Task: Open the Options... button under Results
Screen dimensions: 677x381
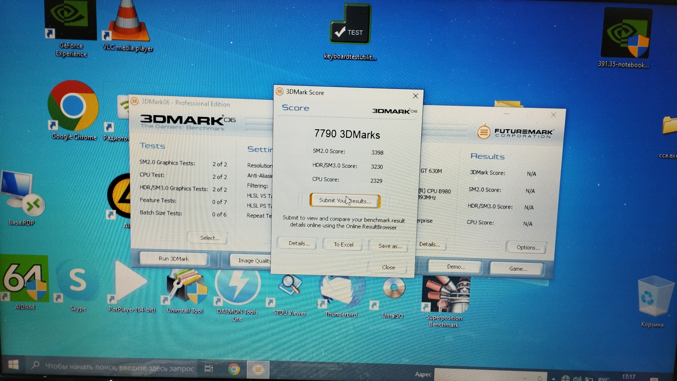Action: (x=527, y=247)
